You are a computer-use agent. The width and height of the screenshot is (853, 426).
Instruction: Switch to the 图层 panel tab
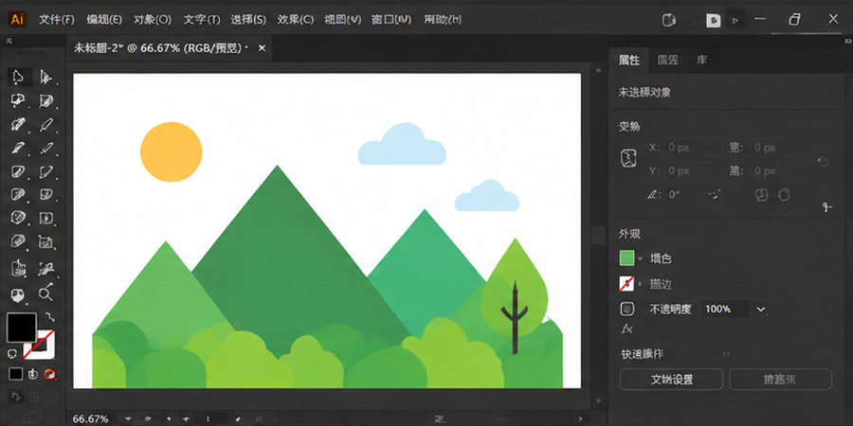pos(667,61)
